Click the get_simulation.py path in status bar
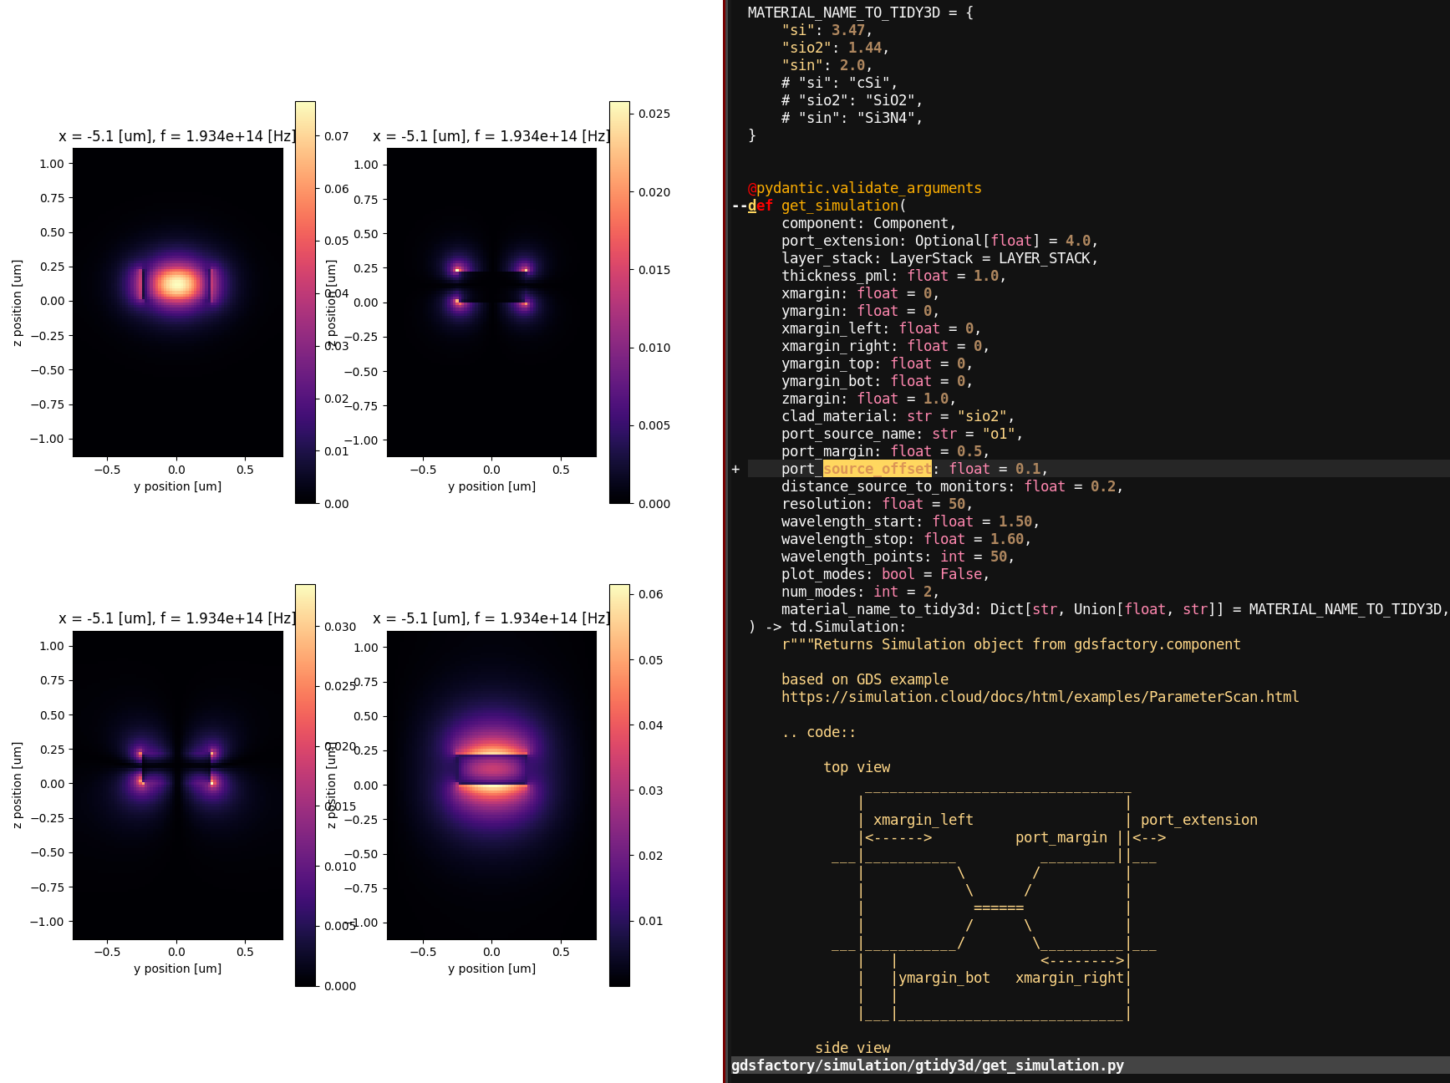Screen dimensions: 1450x1083 (x=928, y=1065)
